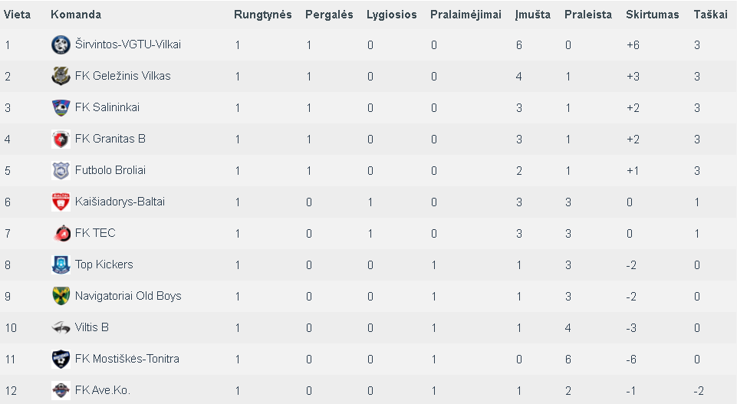The height and width of the screenshot is (404, 737).
Task: Click the FK Ave.Ko. team logo
Action: (x=61, y=390)
